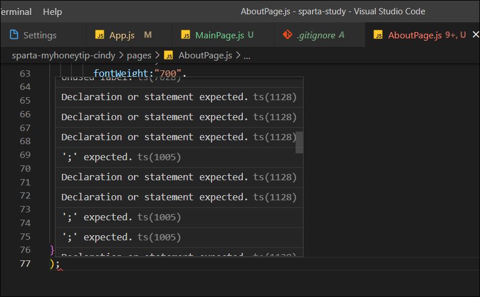Switch to the MainPage.js tab
This screenshot has height=297, width=480.
click(x=223, y=35)
